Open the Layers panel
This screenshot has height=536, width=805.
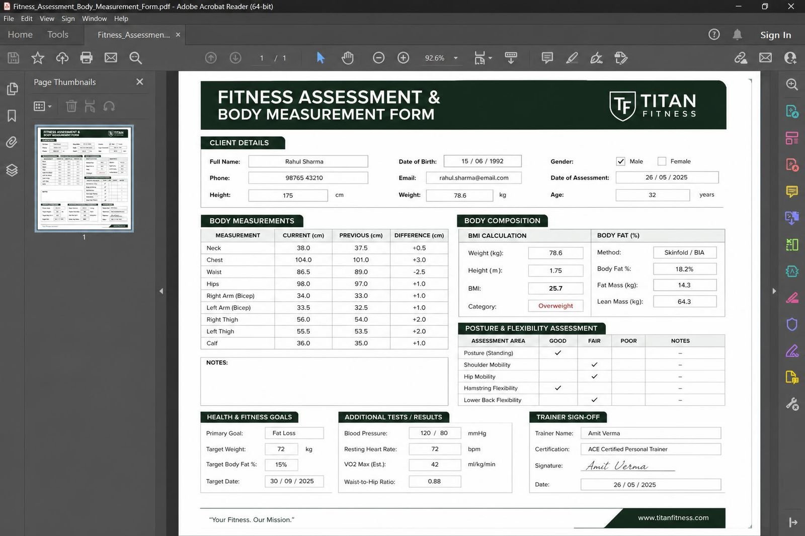(12, 170)
